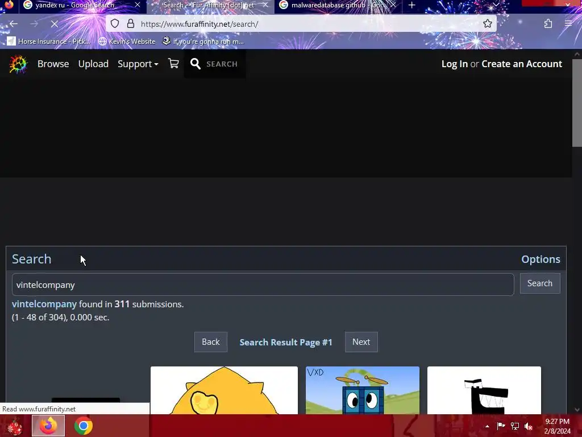Open the taskbar clock and date
The width and height of the screenshot is (582, 437).
[x=557, y=426]
